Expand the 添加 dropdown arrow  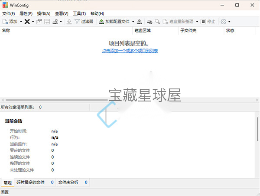(21, 22)
